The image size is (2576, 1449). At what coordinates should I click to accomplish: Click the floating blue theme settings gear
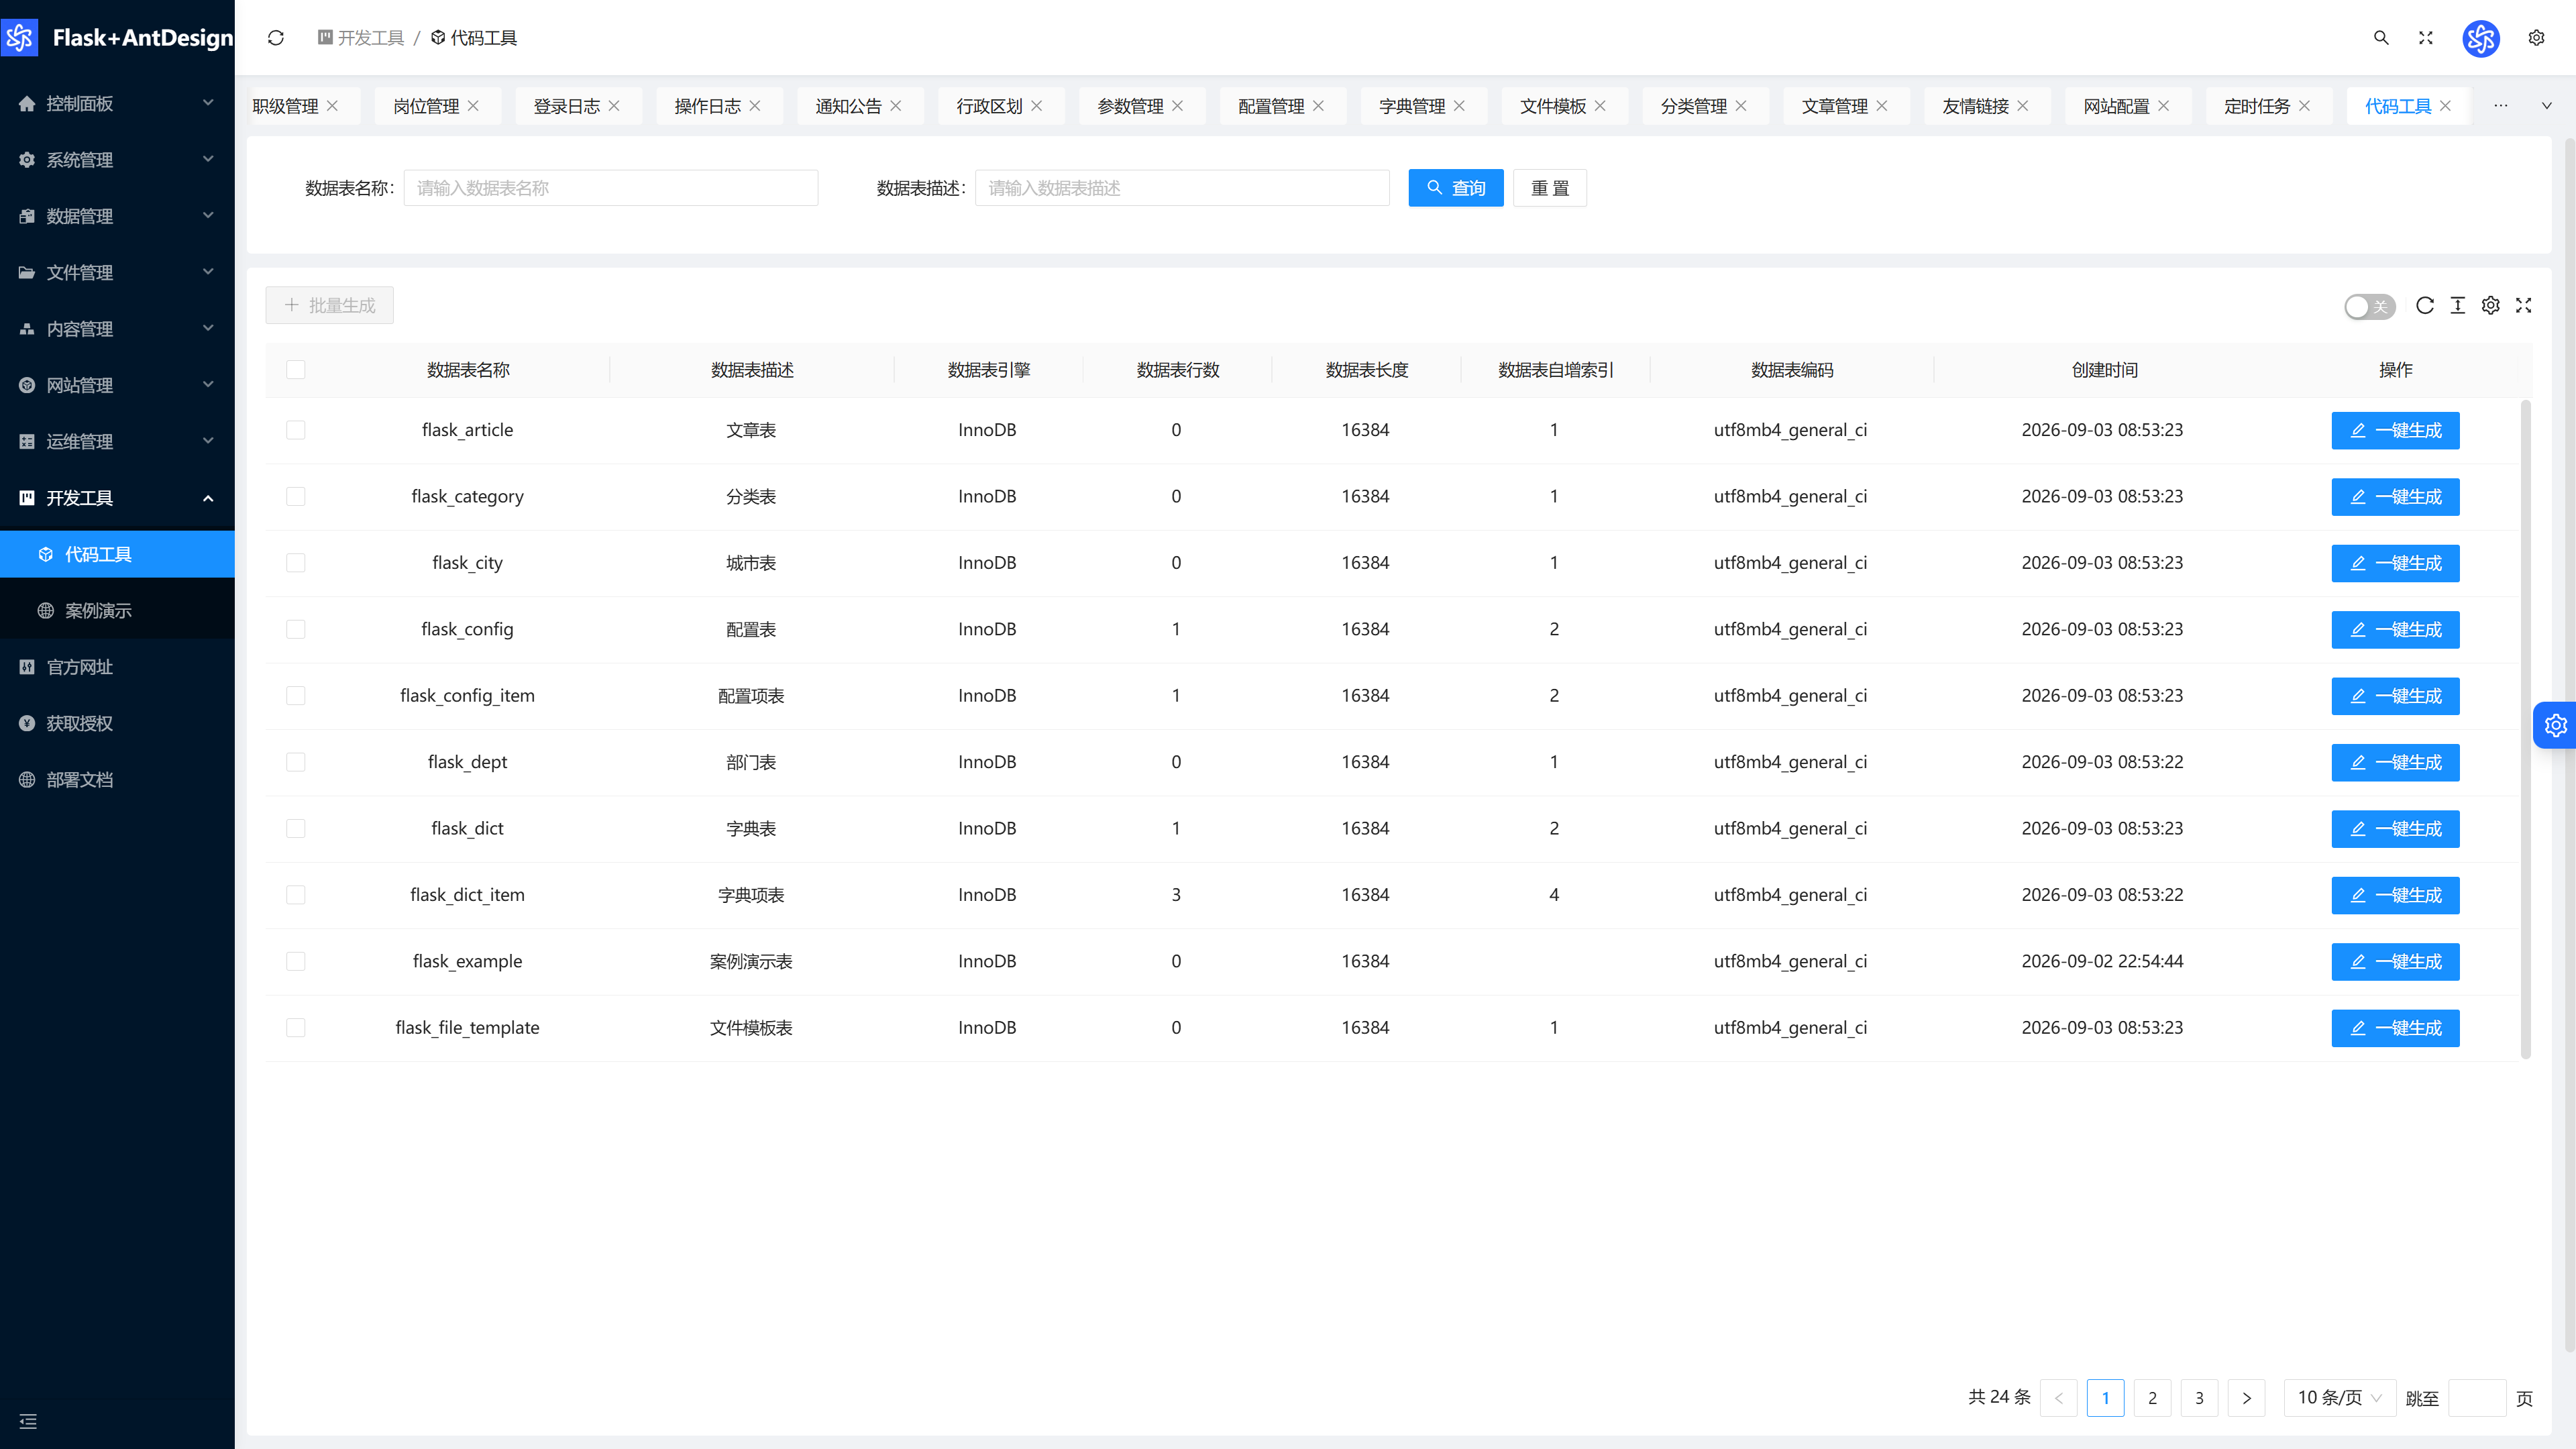point(2555,725)
